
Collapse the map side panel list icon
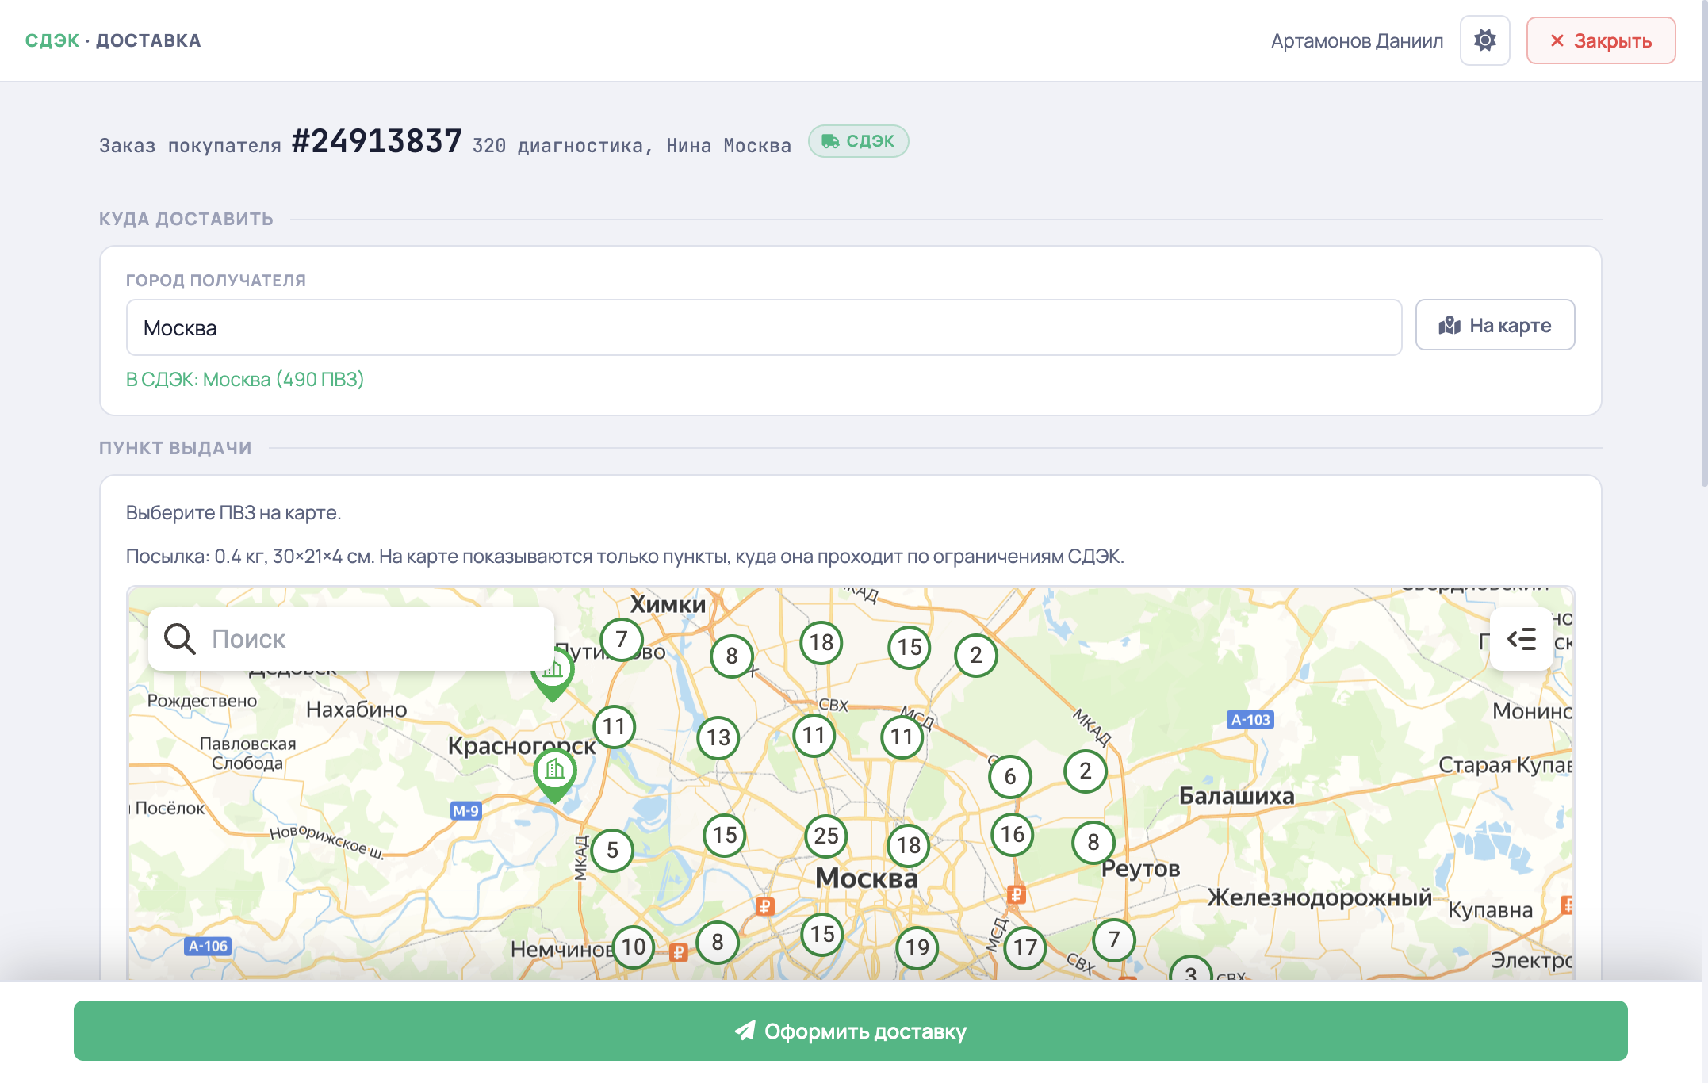click(x=1521, y=639)
